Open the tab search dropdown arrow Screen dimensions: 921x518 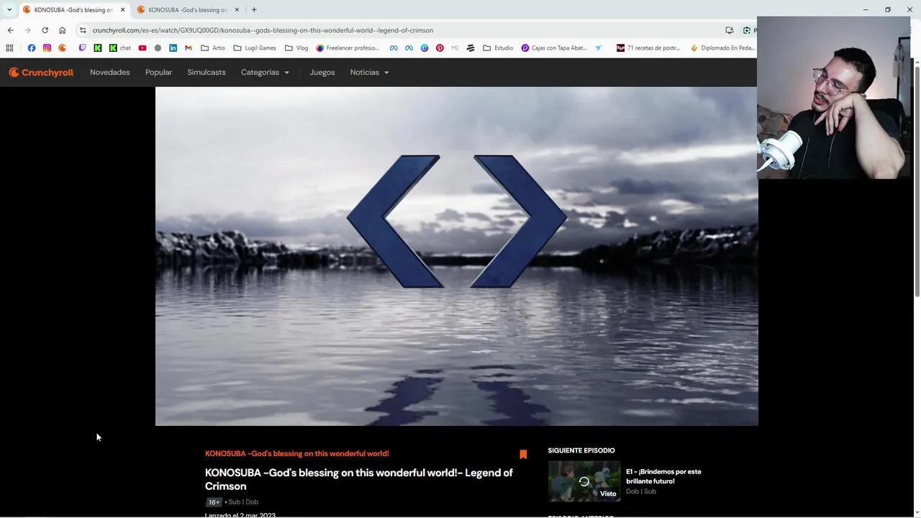tap(9, 9)
